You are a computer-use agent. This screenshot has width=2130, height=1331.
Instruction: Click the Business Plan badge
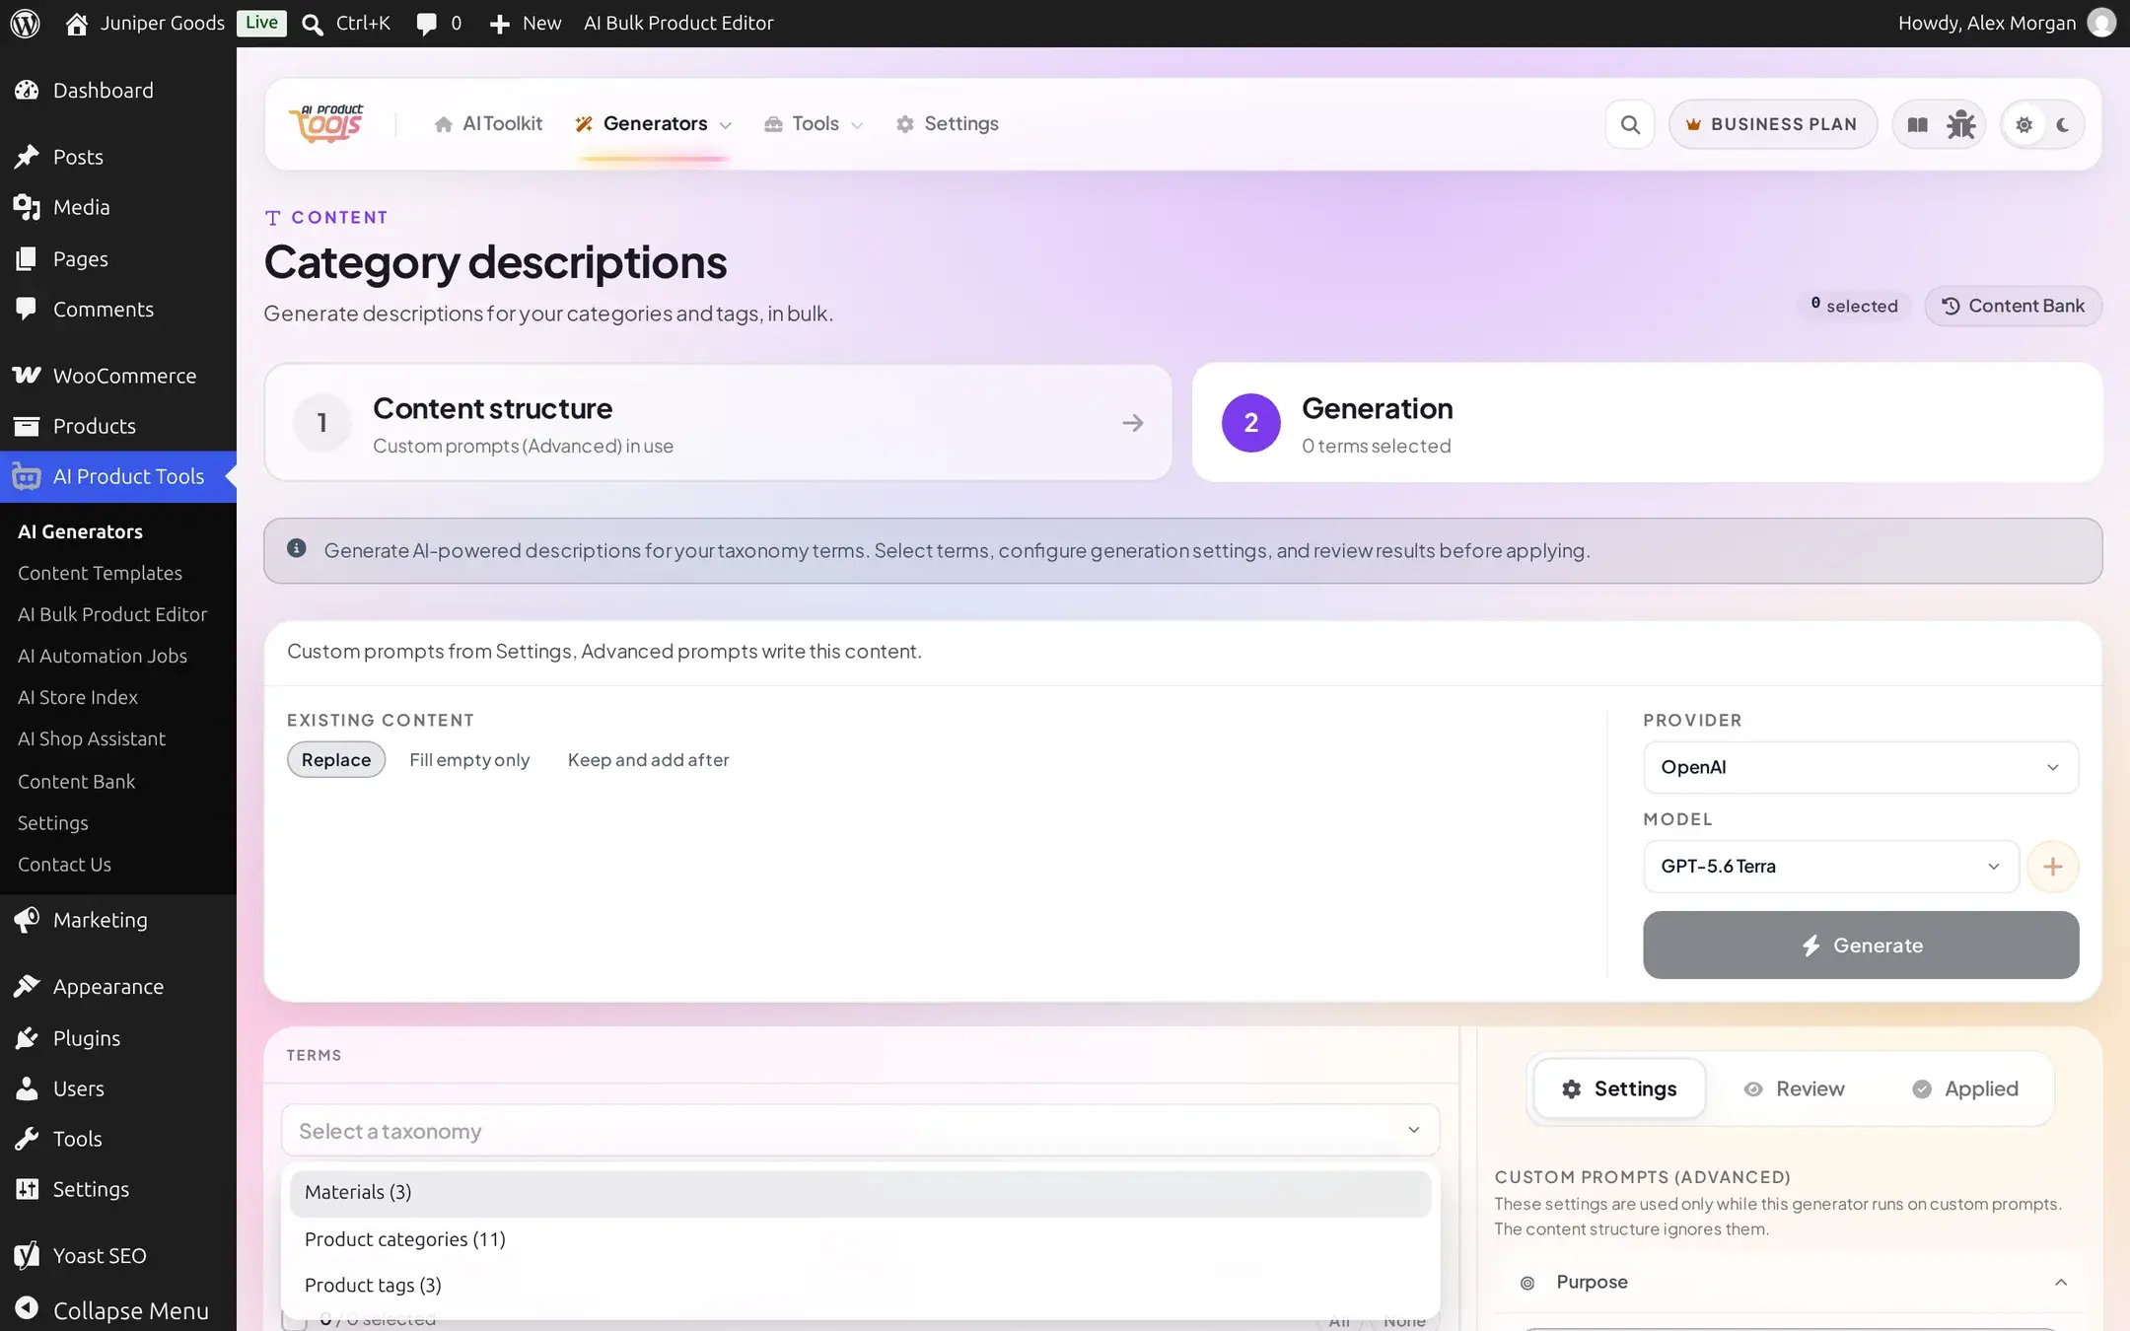[1772, 124]
